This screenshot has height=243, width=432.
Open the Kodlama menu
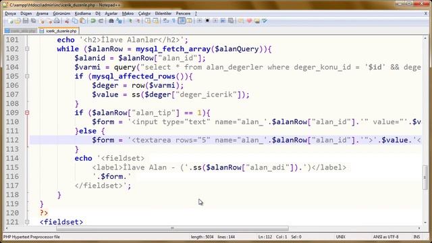point(82,13)
